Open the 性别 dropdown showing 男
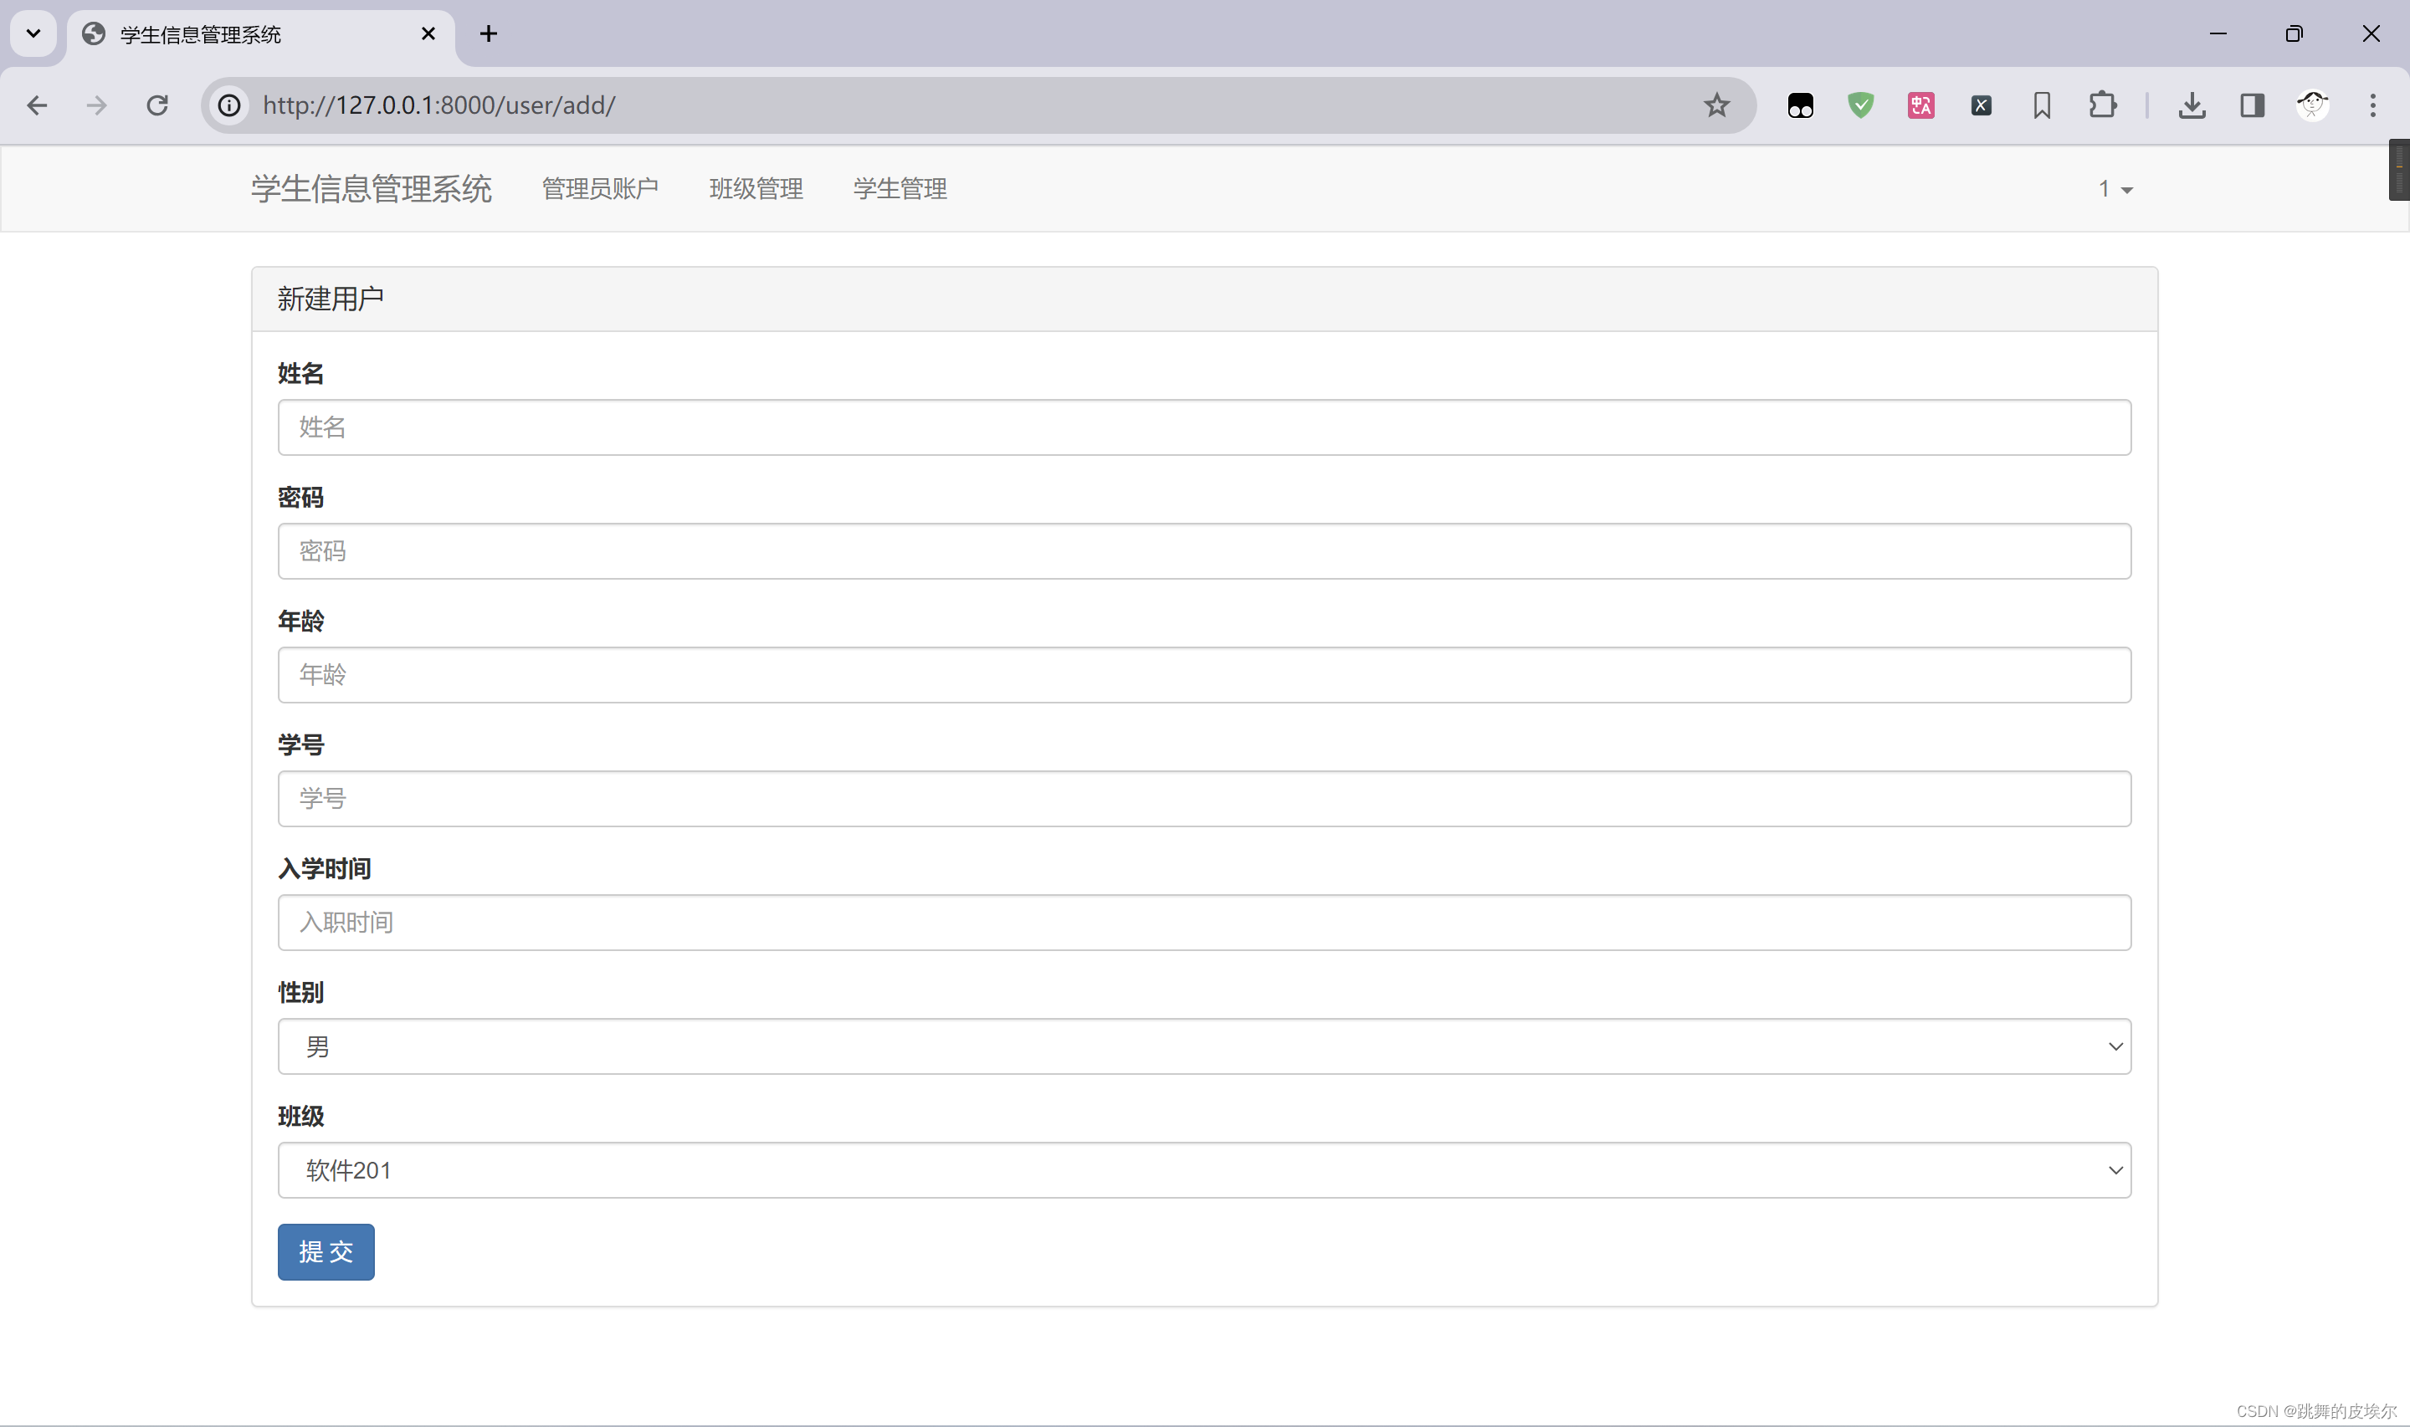This screenshot has height=1427, width=2410. click(x=1204, y=1046)
